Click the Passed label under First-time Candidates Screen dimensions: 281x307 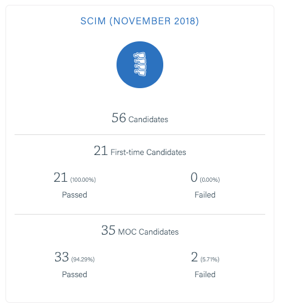click(75, 195)
